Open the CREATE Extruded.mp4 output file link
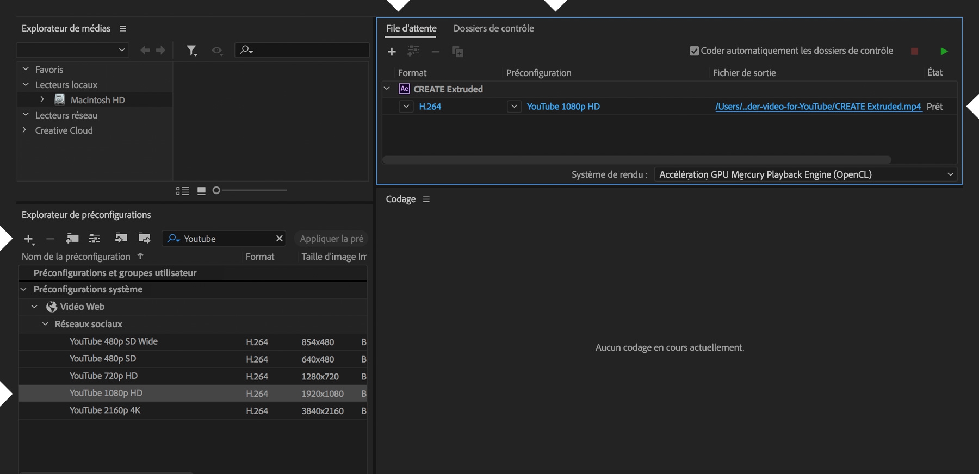The height and width of the screenshot is (474, 979). [x=818, y=107]
